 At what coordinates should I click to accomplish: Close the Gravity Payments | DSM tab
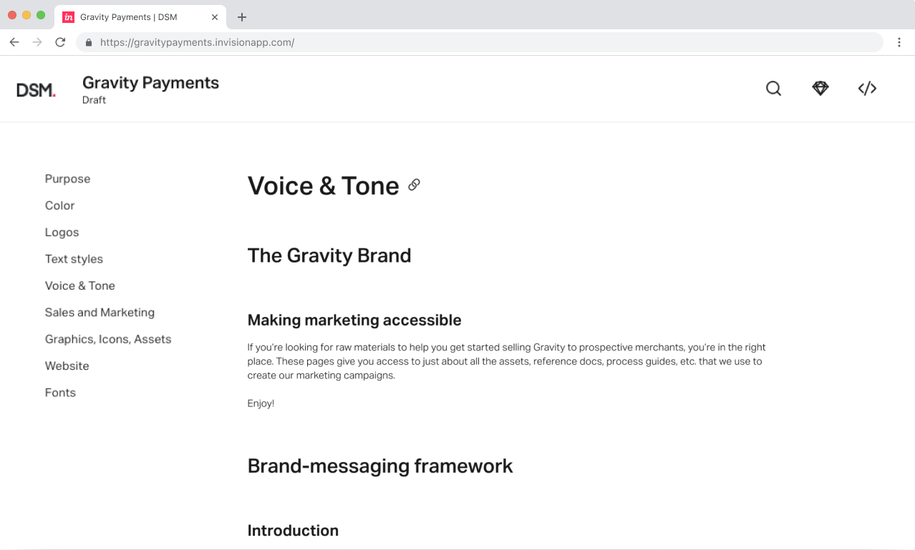click(215, 17)
